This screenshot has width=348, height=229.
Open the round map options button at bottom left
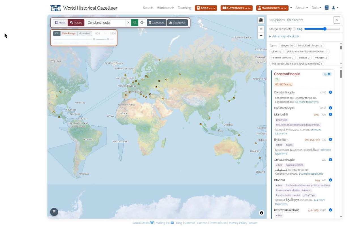[54, 212]
